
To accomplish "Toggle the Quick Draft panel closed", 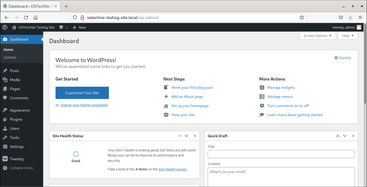I will [353, 136].
